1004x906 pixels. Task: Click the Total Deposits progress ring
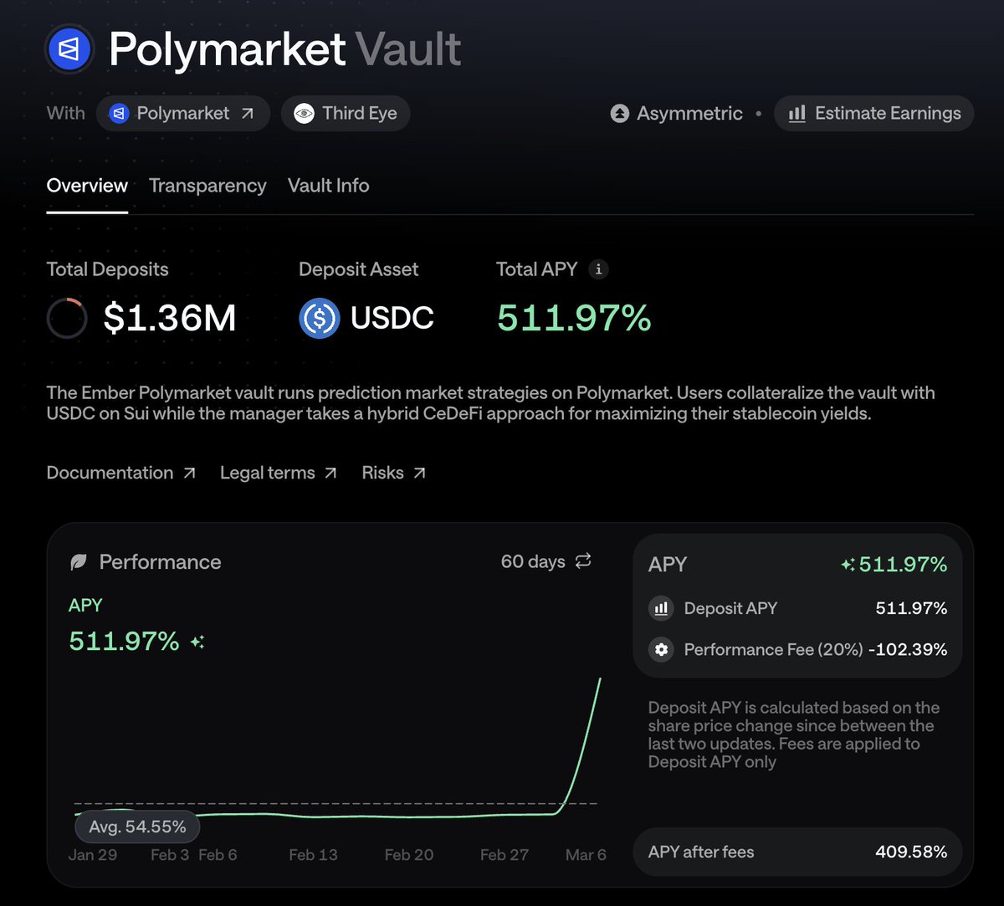[x=67, y=318]
